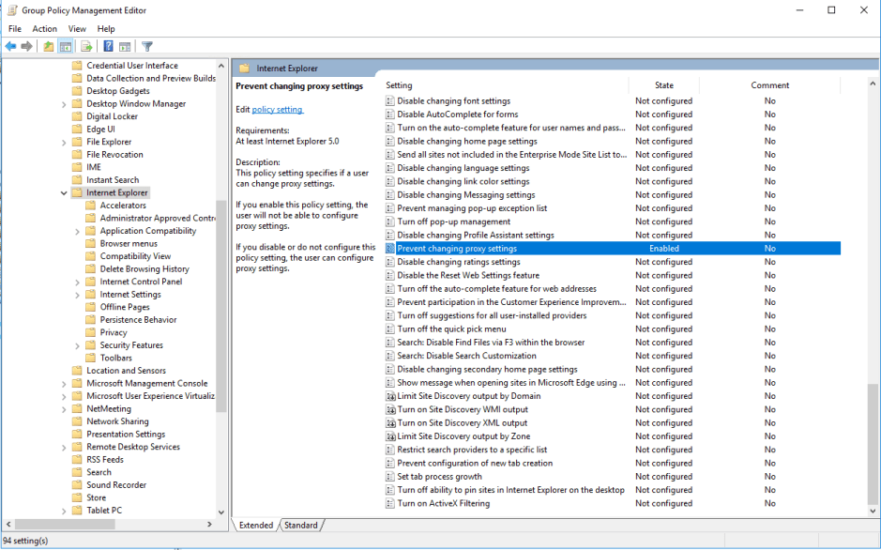Click the Comment column header
The image size is (881, 550).
click(x=768, y=84)
